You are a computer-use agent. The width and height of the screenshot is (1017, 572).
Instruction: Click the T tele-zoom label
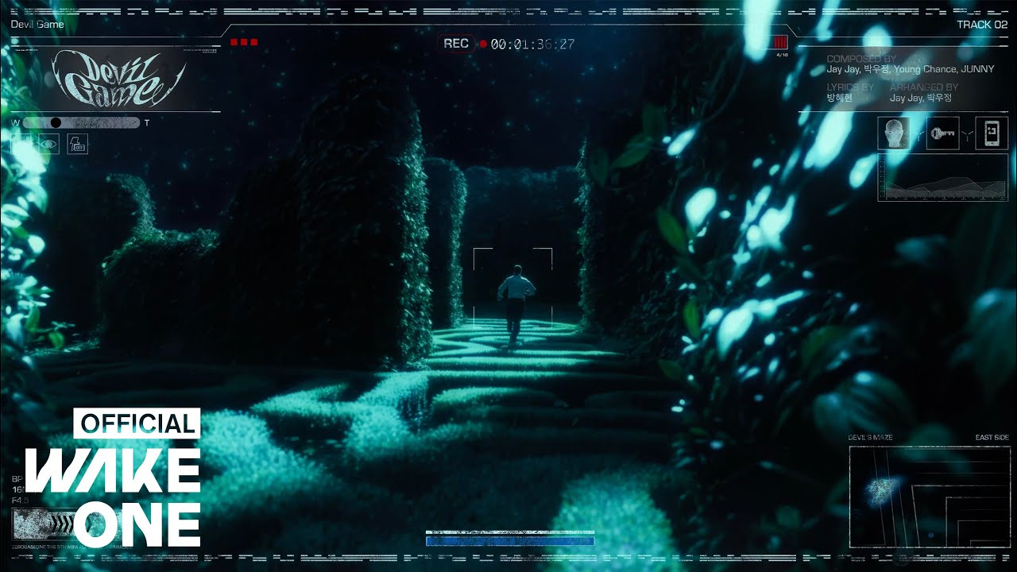(x=147, y=123)
